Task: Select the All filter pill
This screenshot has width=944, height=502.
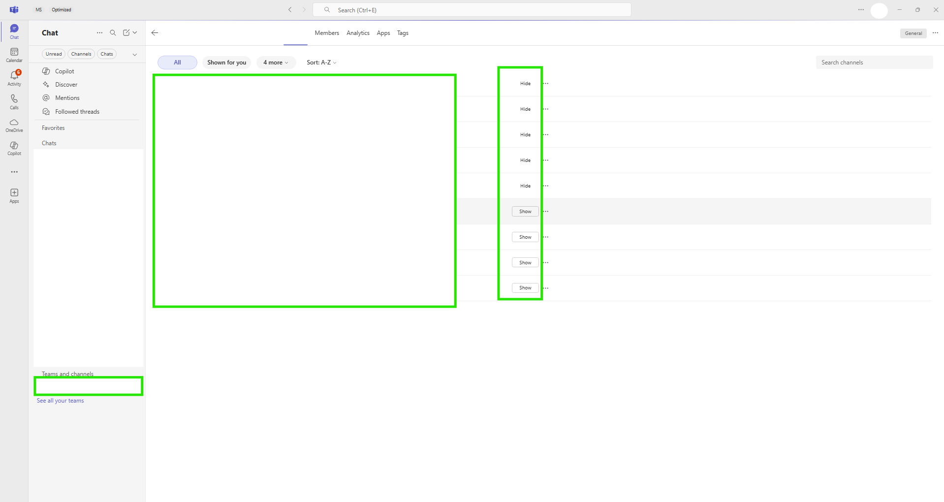Action: (x=177, y=63)
